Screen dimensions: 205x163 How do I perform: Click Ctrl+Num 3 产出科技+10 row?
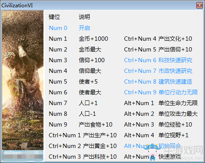83,157
